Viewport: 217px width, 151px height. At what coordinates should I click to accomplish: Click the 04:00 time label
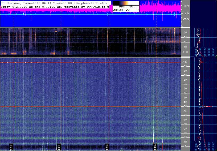point(155,146)
